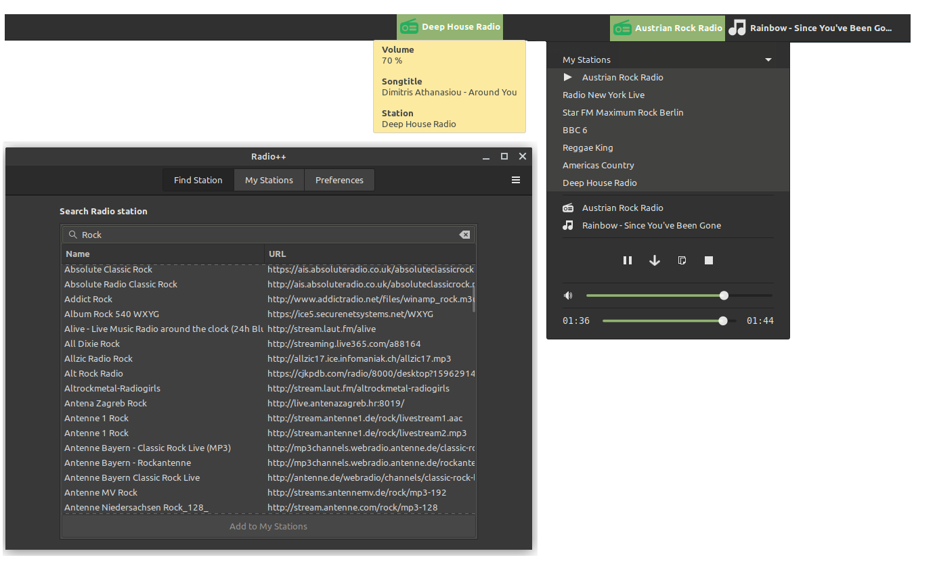This screenshot has height=568, width=937.
Task: Click the http://stream.laut.fm/alive URL cell
Action: 322,329
